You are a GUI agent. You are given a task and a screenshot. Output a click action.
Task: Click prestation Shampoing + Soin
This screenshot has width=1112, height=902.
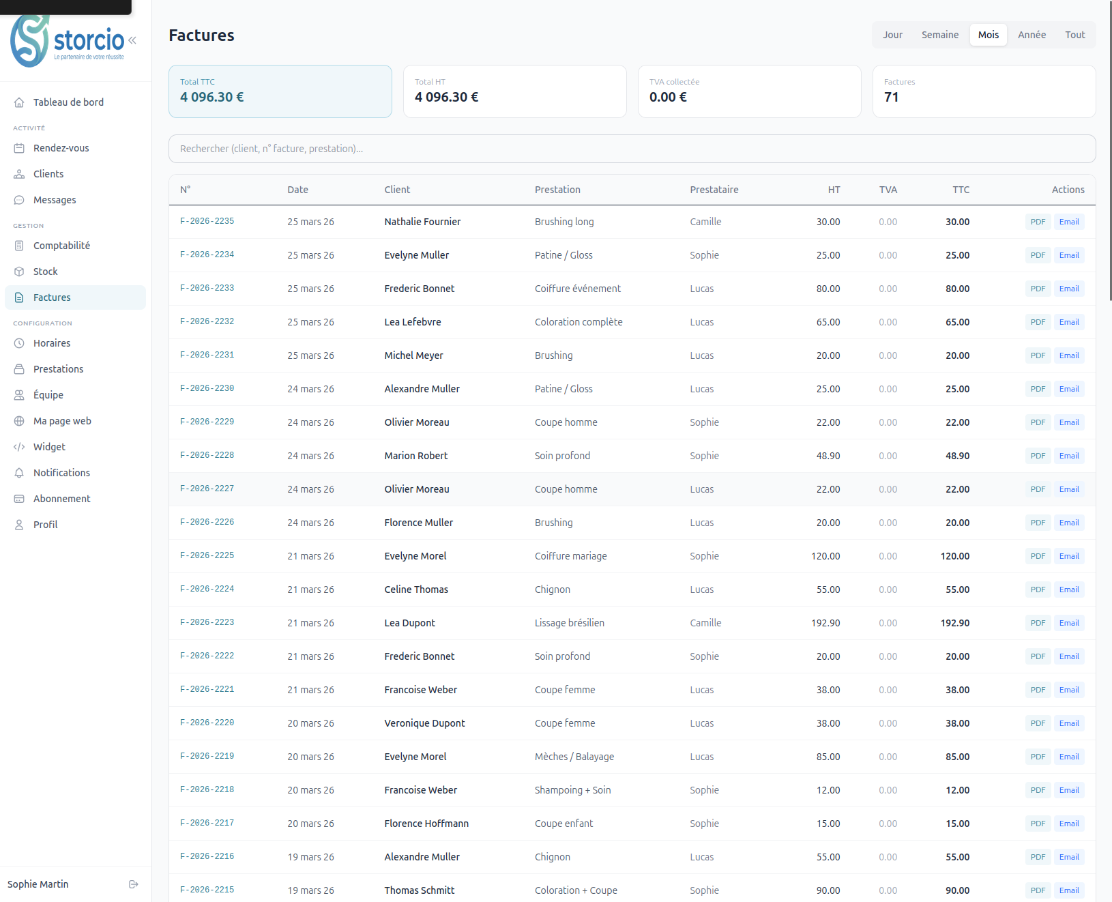pos(572,790)
